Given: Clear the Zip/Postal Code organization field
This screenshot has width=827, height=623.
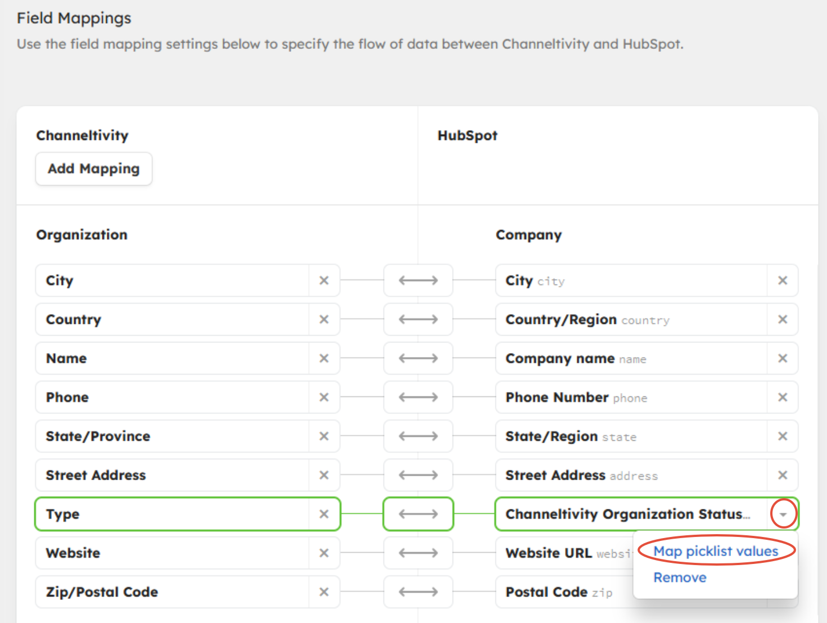Looking at the screenshot, I should (324, 592).
